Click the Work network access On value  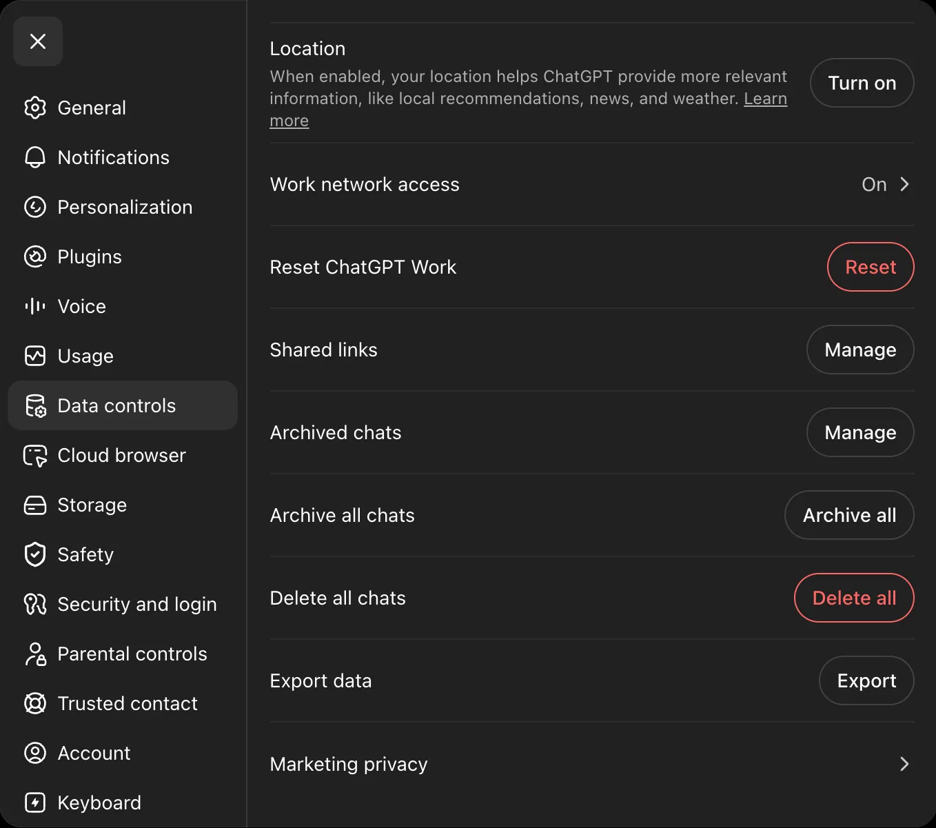pos(874,184)
